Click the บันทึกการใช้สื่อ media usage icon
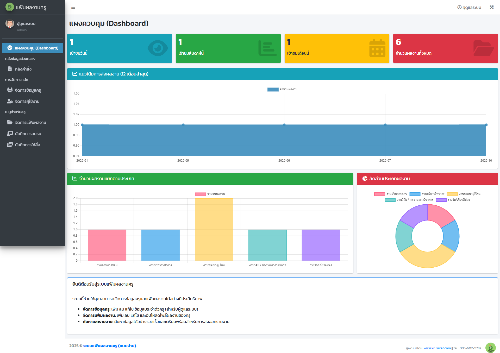The height and width of the screenshot is (353, 500). (10, 144)
